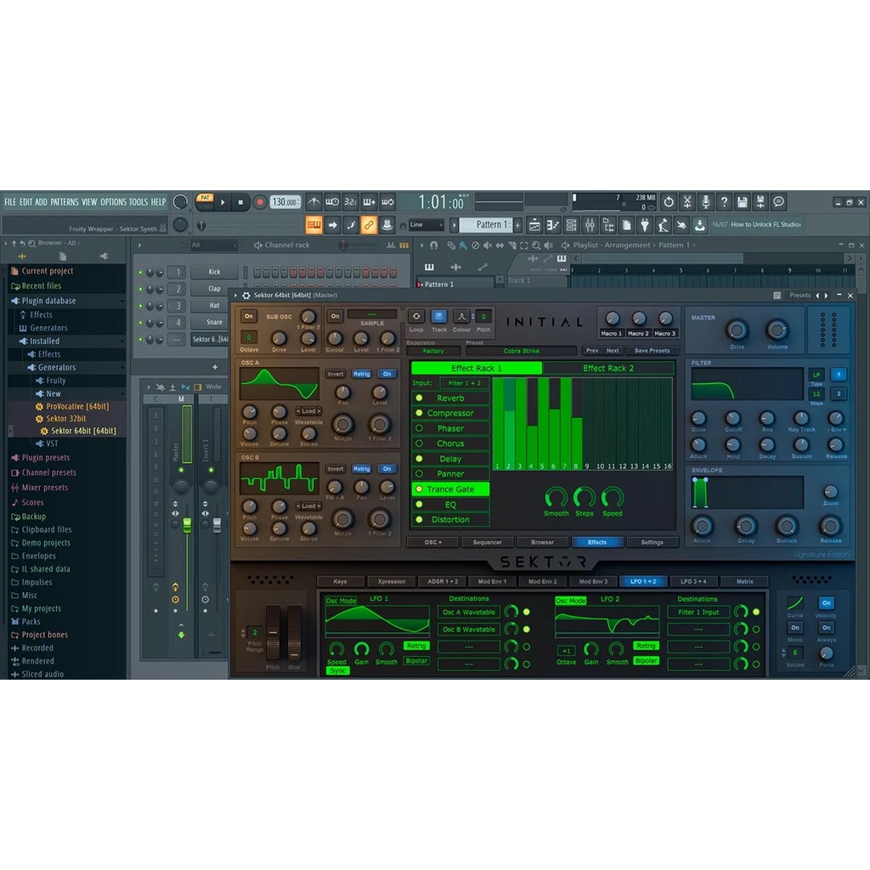Open the FILE menu
Viewport: 870px width, 870px height.
(x=10, y=202)
